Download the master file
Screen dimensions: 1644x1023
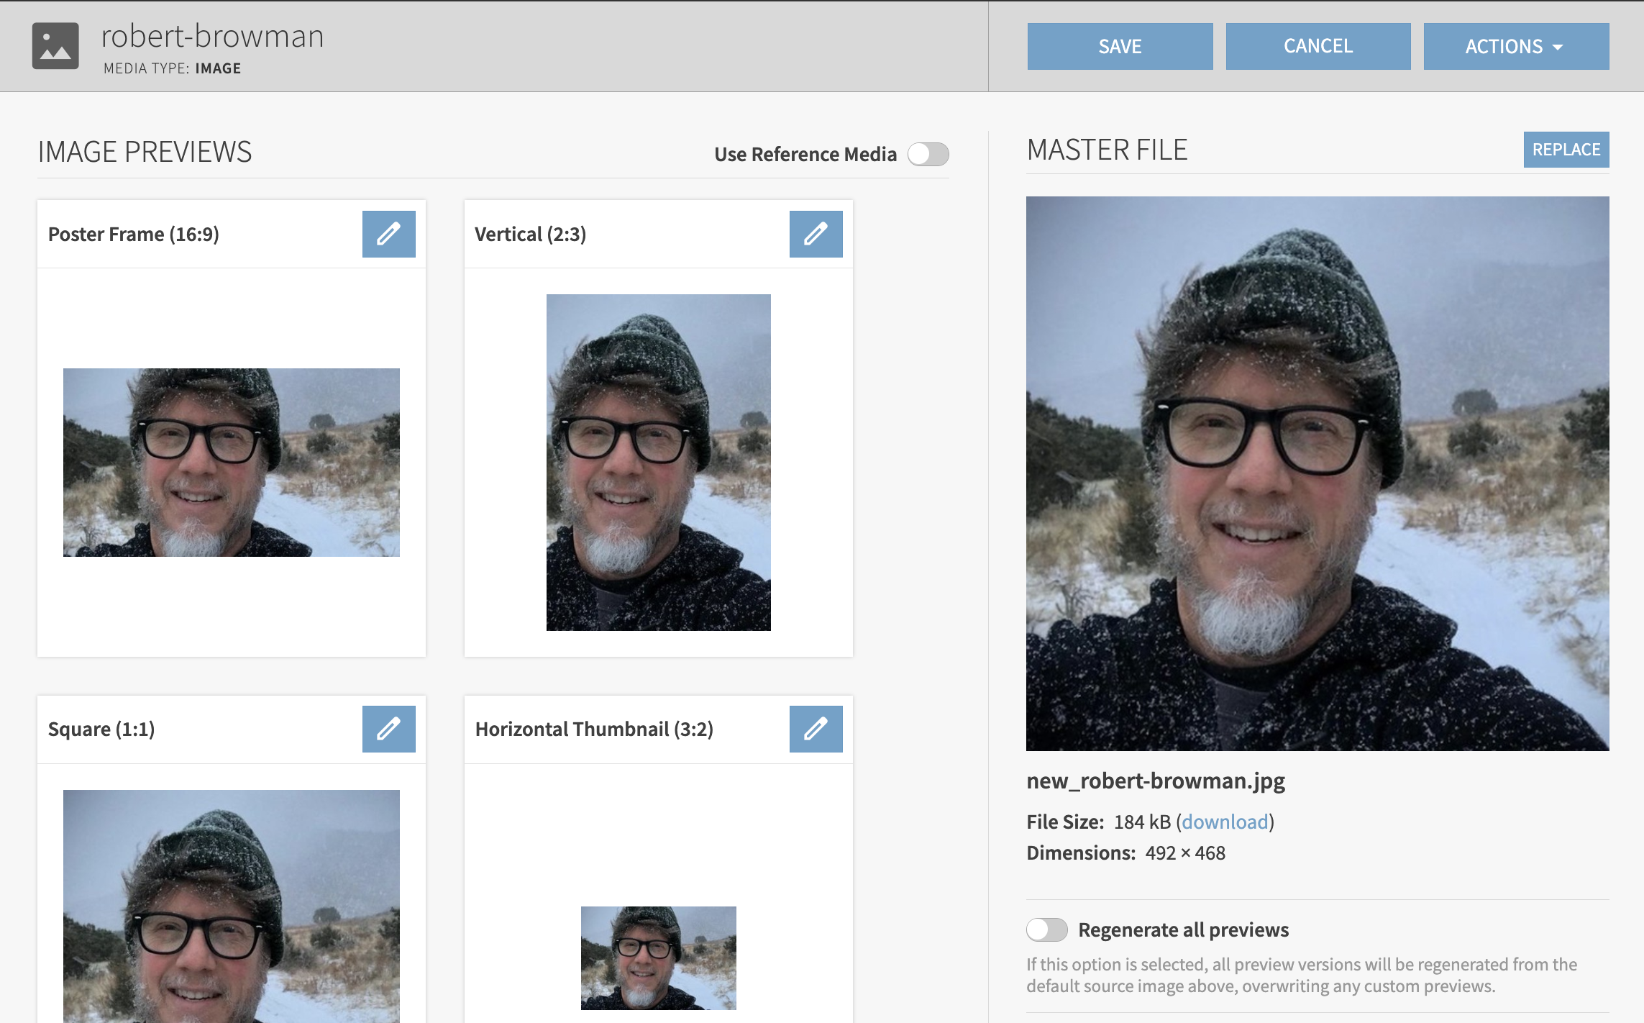(1225, 822)
